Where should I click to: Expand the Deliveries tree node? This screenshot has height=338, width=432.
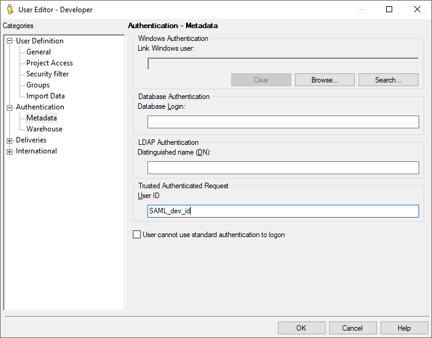coord(10,141)
